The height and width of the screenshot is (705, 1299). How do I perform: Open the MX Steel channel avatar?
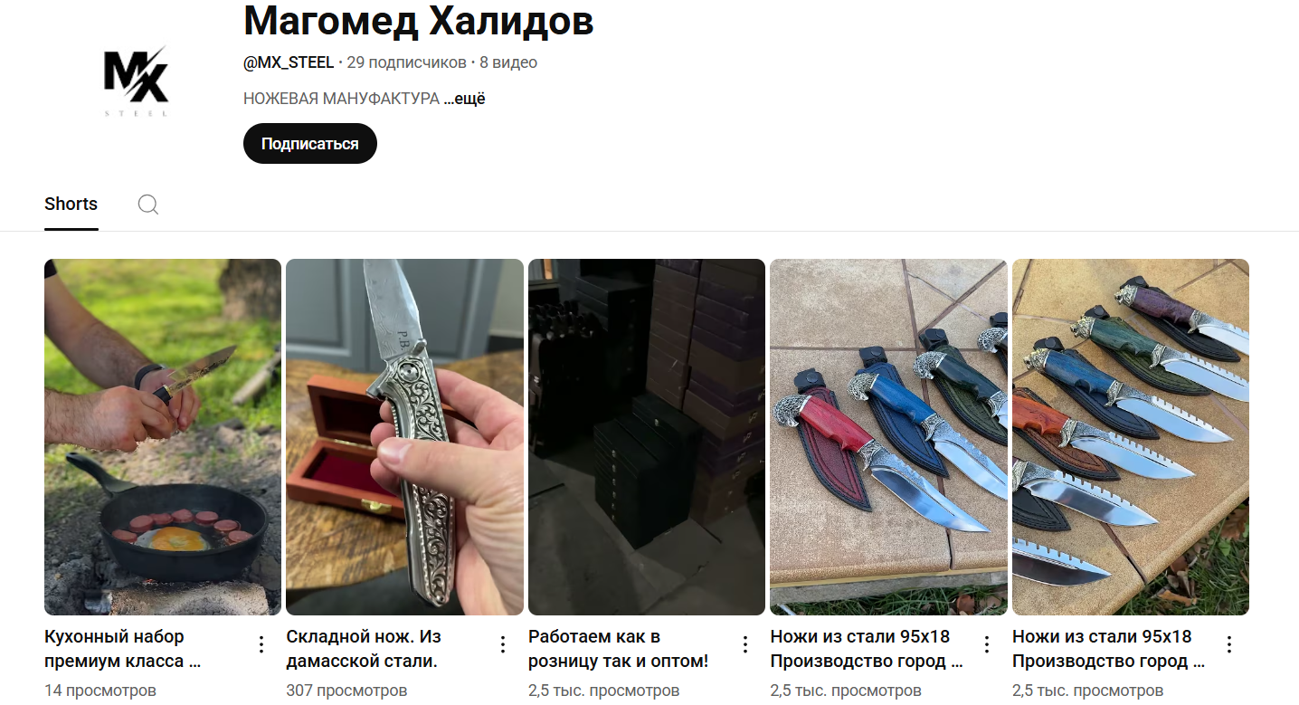point(137,81)
